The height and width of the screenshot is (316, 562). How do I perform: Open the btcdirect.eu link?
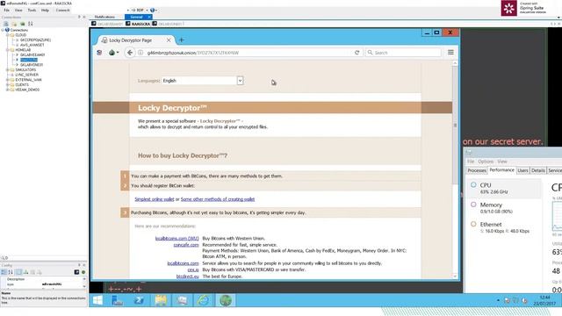pos(187,276)
